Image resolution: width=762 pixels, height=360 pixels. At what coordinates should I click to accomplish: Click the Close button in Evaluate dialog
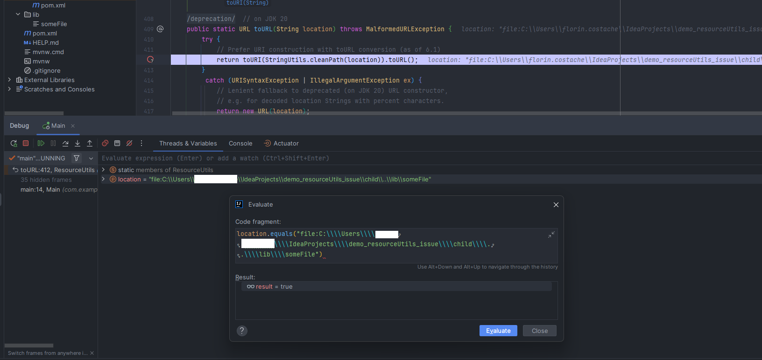pos(540,331)
